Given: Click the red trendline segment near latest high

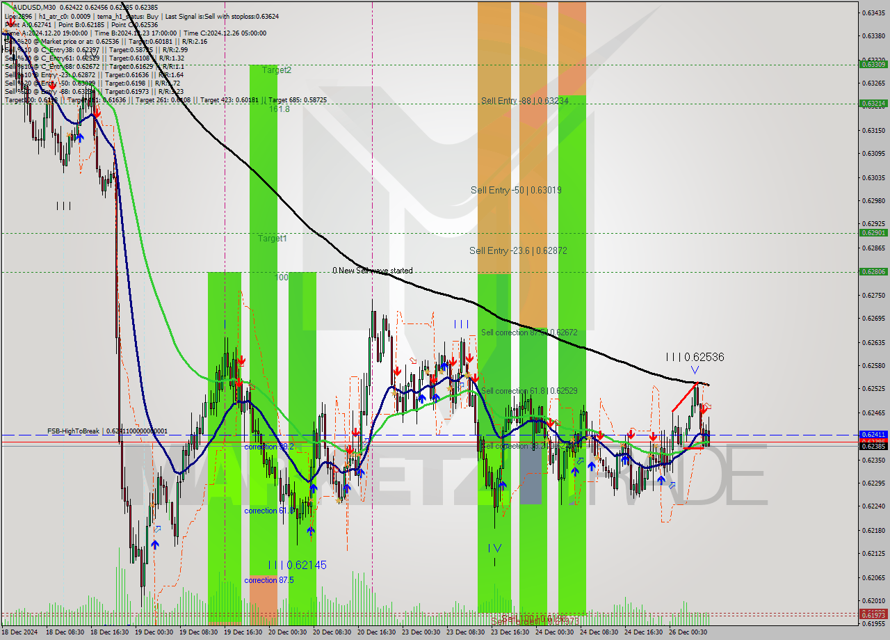Looking at the screenshot, I should coord(685,397).
